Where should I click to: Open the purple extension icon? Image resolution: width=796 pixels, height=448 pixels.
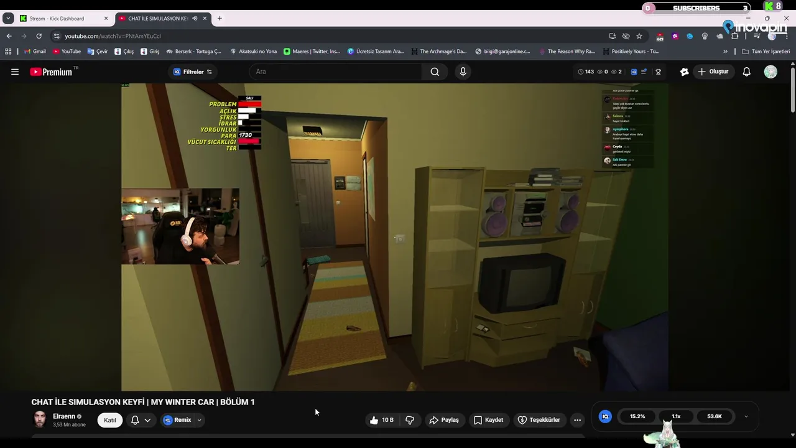point(675,36)
